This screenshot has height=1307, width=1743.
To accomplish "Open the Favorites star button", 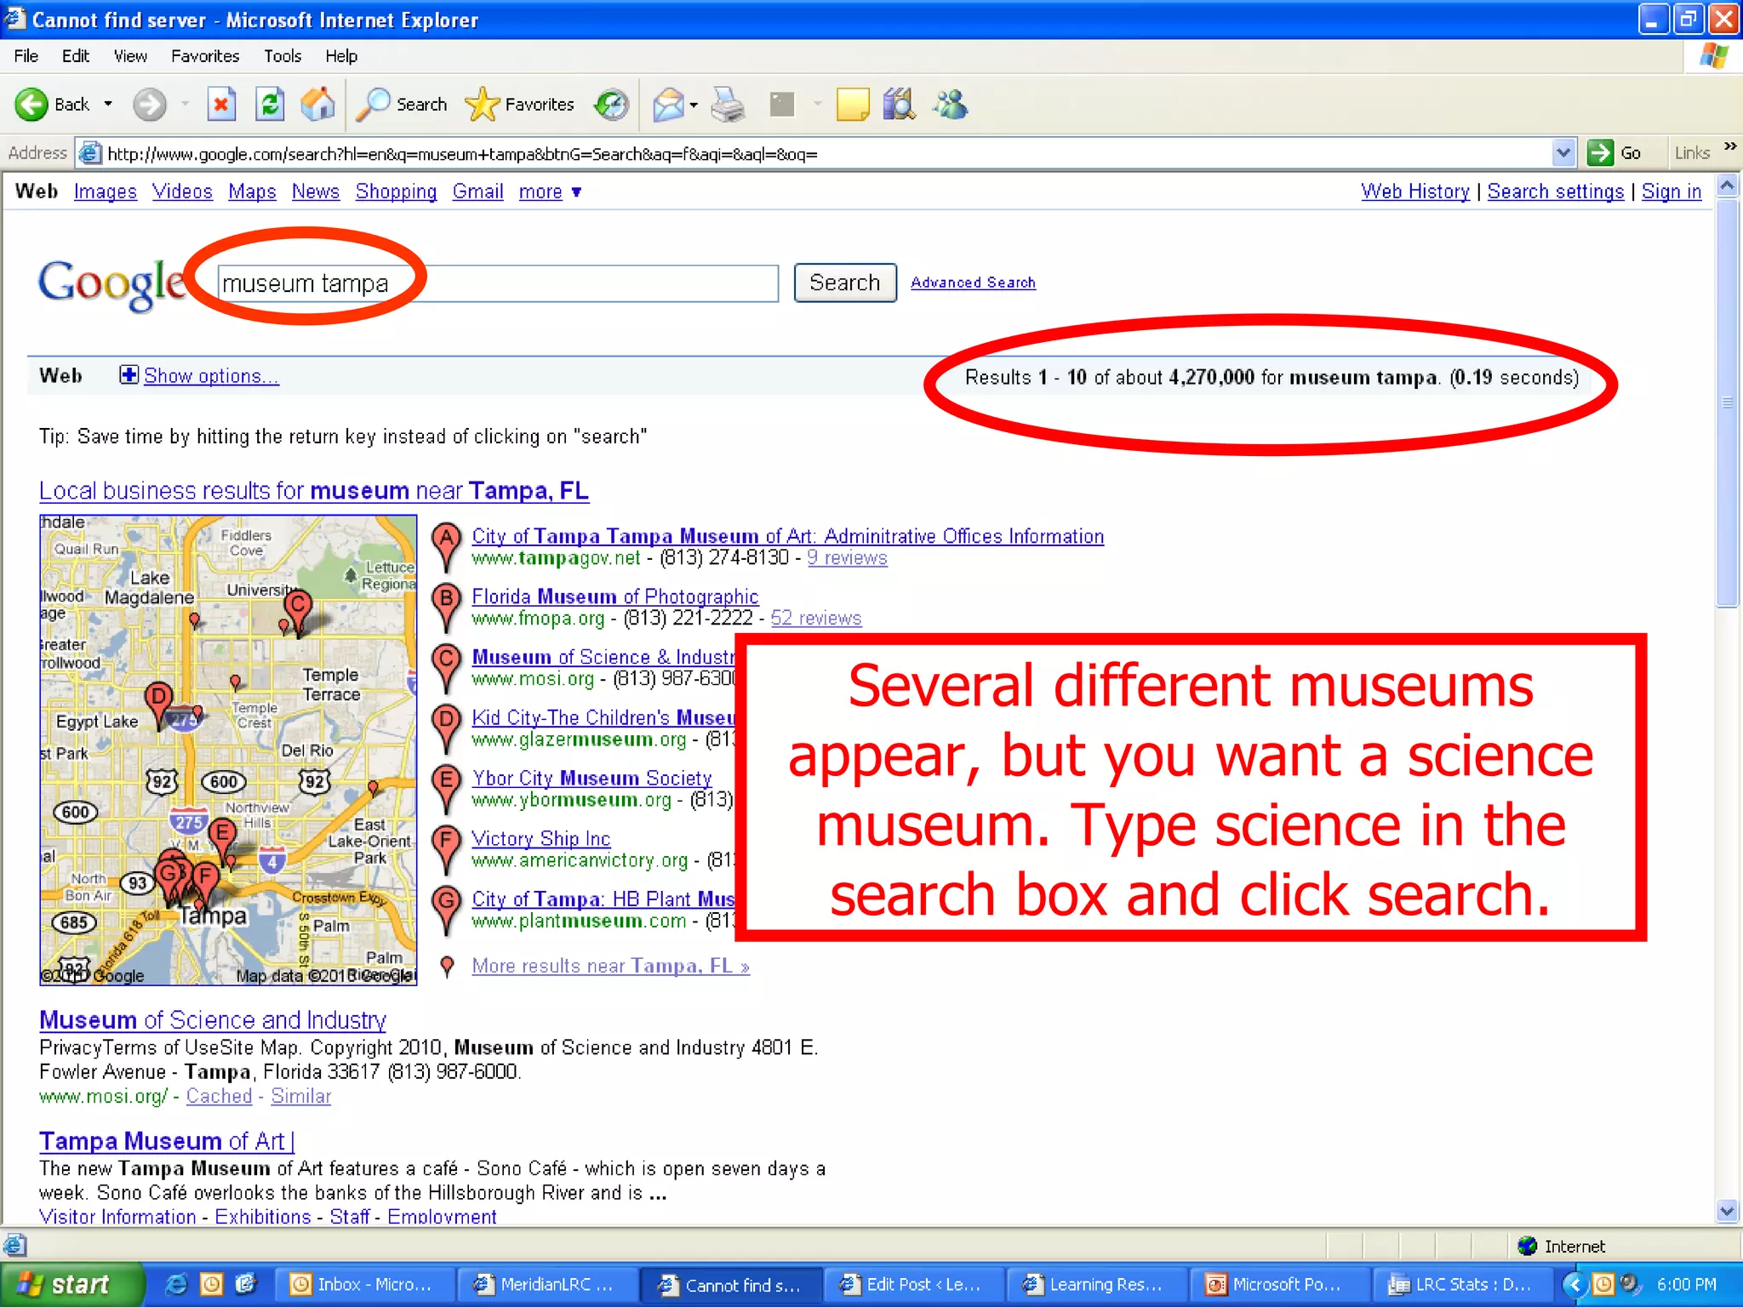I will click(x=520, y=105).
